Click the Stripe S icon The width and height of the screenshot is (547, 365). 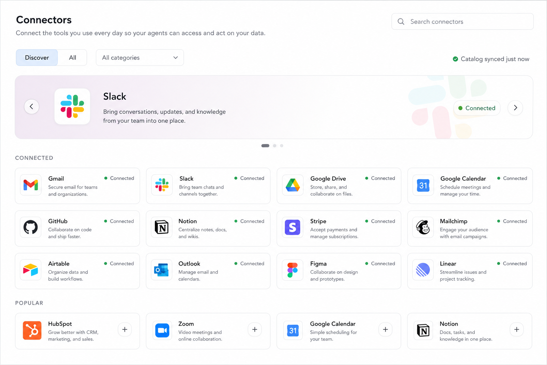point(293,227)
